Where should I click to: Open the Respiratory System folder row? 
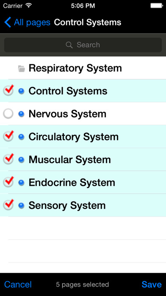point(83,68)
